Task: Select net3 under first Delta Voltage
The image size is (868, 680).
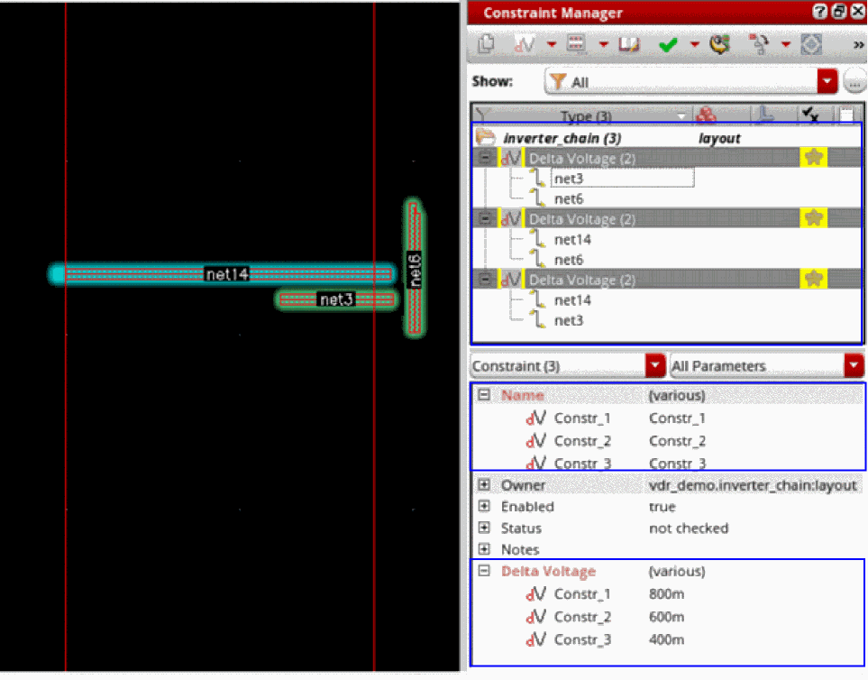Action: [569, 179]
